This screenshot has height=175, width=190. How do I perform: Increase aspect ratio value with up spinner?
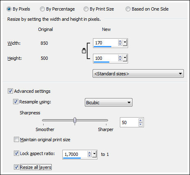point(90,153)
